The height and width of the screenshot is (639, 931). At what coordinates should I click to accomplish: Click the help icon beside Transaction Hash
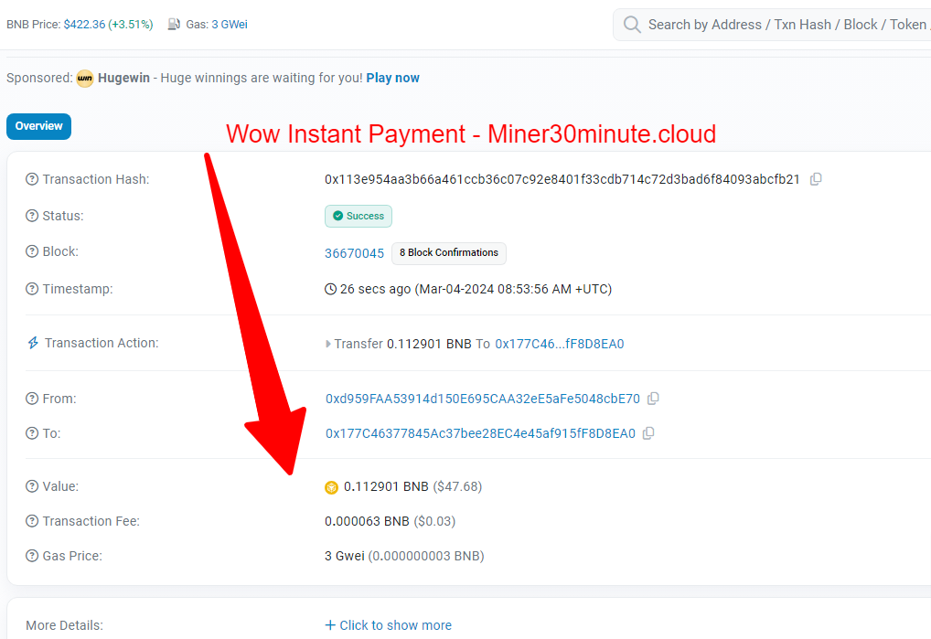tap(32, 179)
